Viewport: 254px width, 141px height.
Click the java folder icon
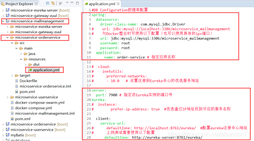point(26,54)
